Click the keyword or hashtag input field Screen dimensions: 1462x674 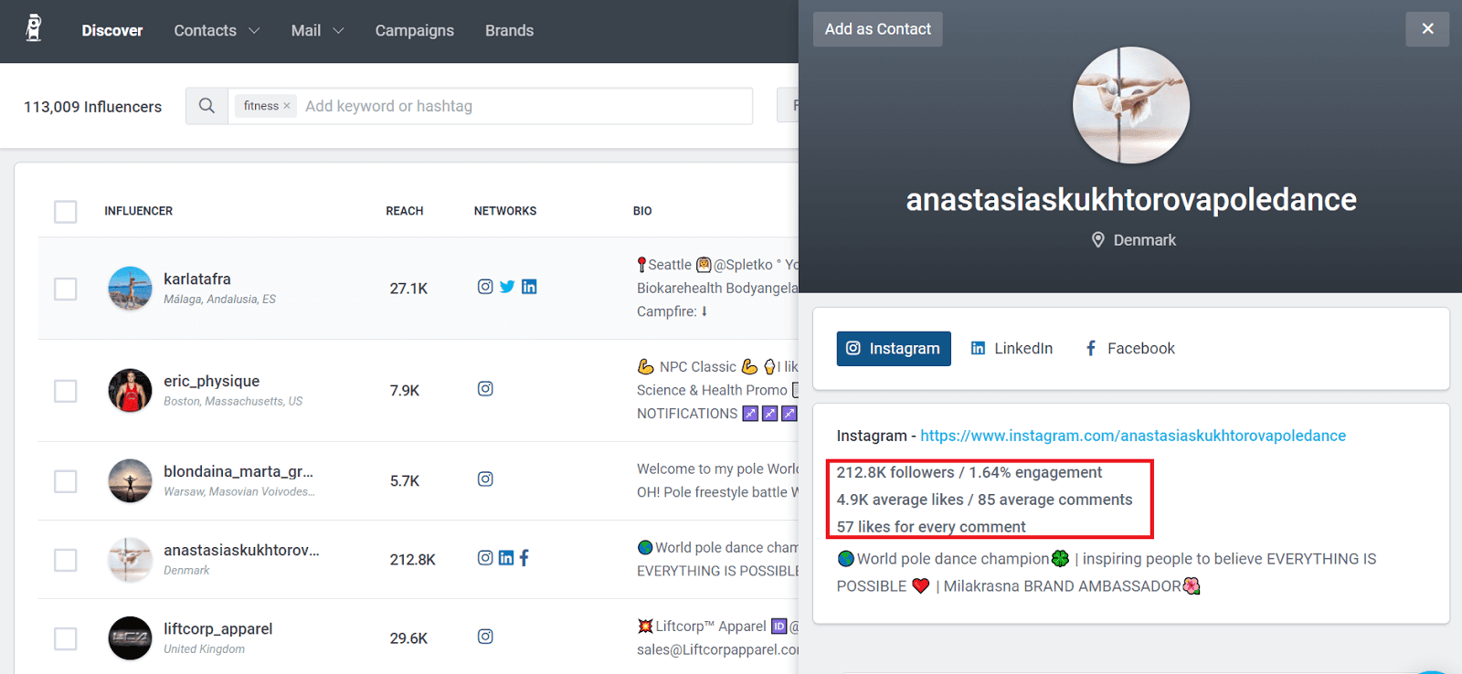(521, 106)
